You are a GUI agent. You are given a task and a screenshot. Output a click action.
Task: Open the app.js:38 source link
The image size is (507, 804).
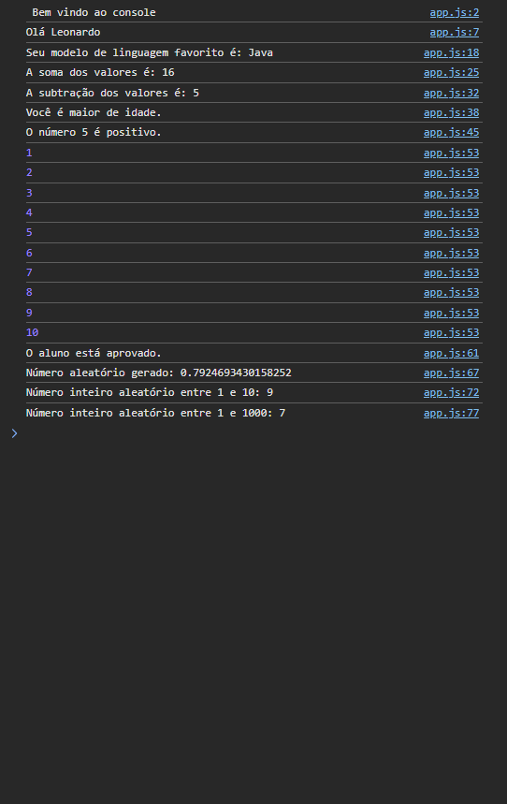[451, 113]
